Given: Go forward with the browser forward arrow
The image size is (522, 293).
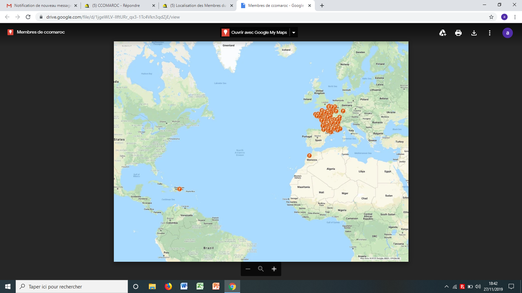Looking at the screenshot, I should [18, 17].
